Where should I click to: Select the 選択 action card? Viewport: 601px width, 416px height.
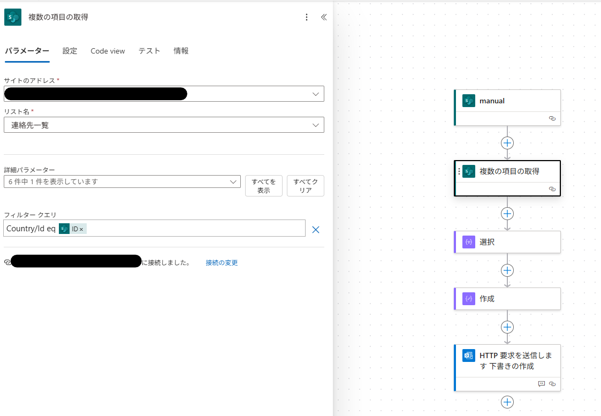(507, 242)
